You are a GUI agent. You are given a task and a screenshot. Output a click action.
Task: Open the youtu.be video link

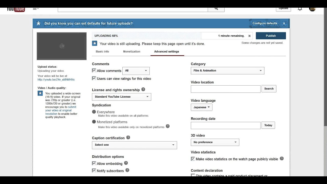[x=56, y=79]
